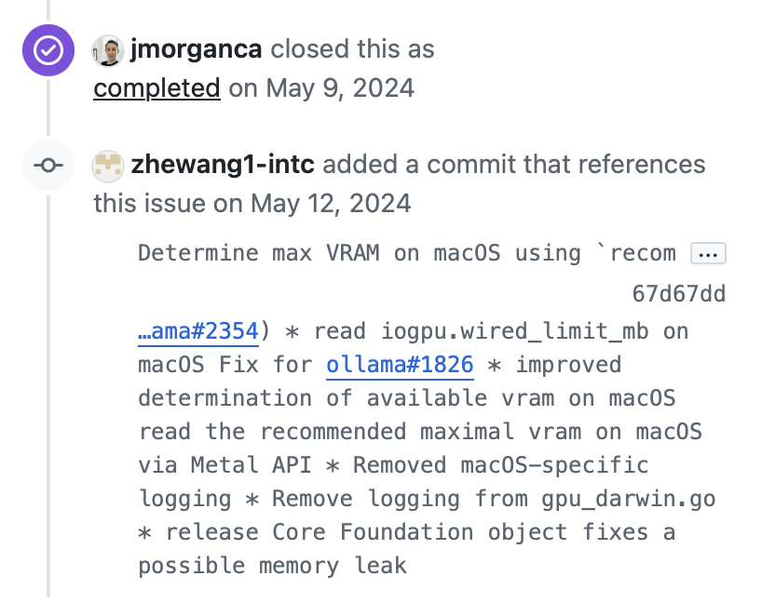Image resolution: width=775 pixels, height=603 pixels.
Task: Click the vertical timeline line between events
Action: click(x=48, y=108)
